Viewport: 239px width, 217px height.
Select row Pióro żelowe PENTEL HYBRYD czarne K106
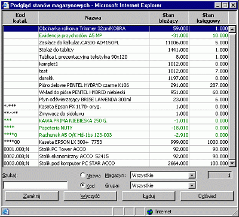coord(116,85)
